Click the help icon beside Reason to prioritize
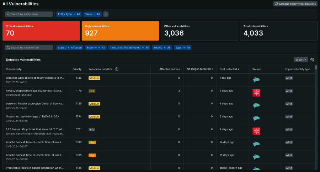320x172 pixels. click(117, 69)
